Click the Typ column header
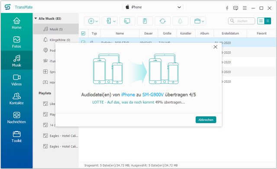277x169 pixels. 94,33
